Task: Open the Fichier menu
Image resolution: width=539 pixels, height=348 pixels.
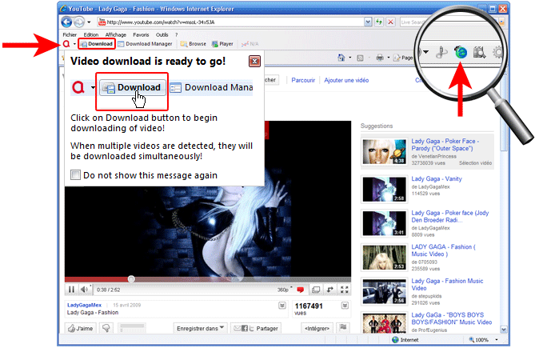Action: [x=70, y=34]
